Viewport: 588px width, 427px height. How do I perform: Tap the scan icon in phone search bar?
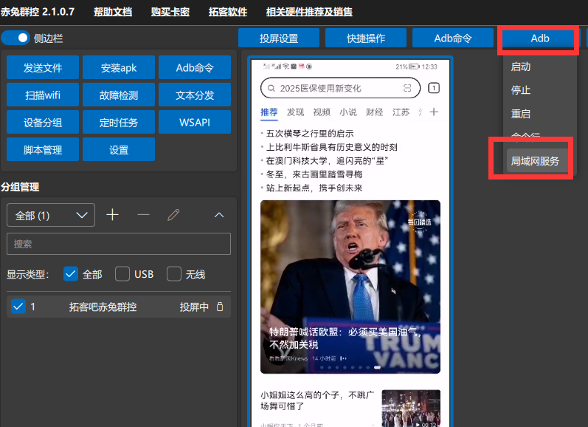pyautogui.click(x=407, y=88)
